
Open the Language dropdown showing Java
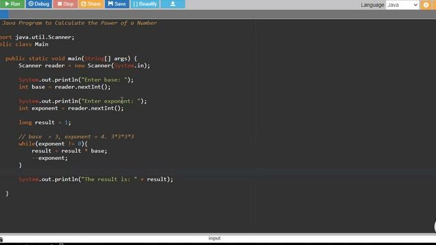tap(402, 5)
